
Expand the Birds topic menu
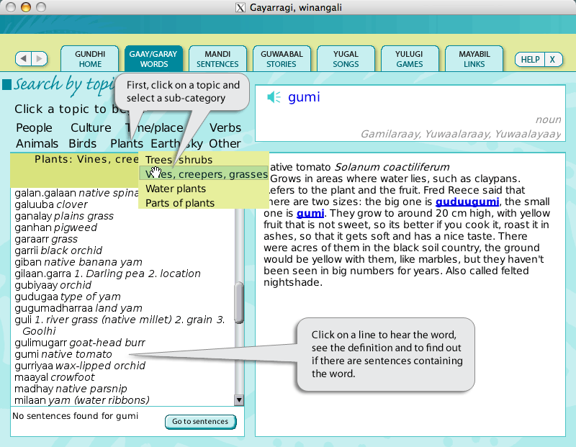point(83,144)
